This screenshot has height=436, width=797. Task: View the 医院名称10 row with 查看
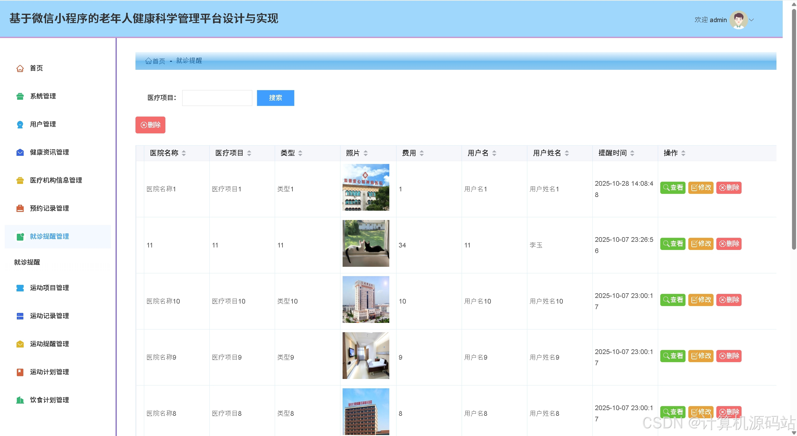pos(673,300)
